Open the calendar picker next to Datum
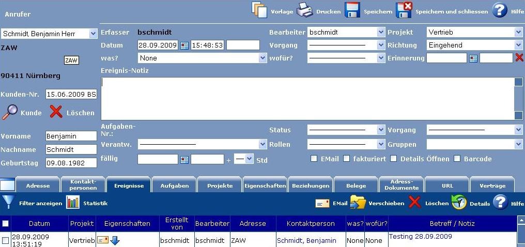Screen dimensions: 525x247 click(184, 45)
